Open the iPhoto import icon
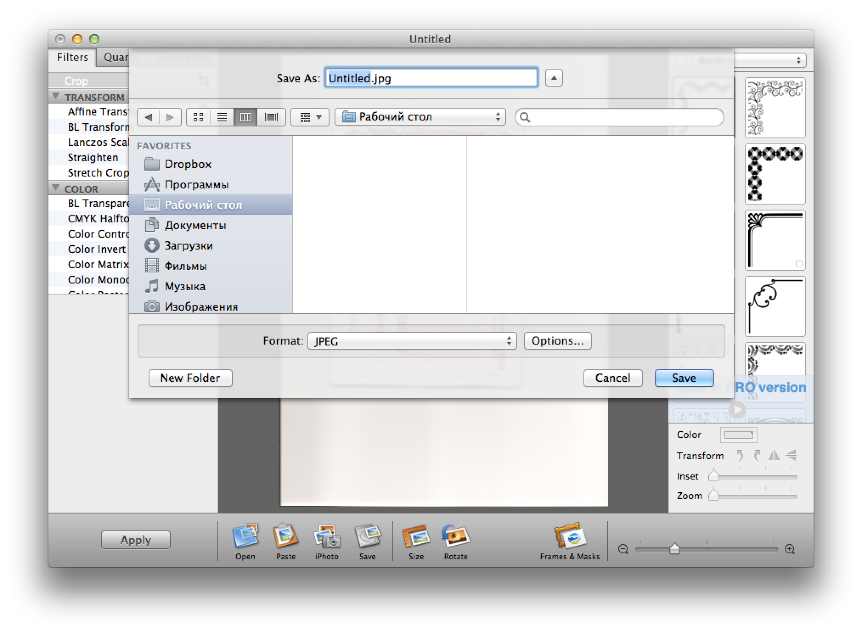Viewport: 862px width, 634px height. (327, 536)
